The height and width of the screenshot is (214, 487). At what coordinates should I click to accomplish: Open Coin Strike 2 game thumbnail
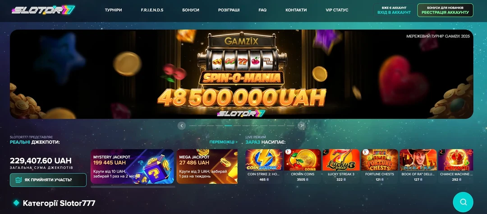(x=264, y=160)
